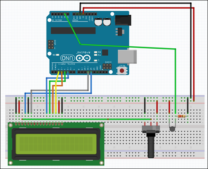Click the right silver capacitor
This screenshot has width=208, height=169.
[x=107, y=22]
